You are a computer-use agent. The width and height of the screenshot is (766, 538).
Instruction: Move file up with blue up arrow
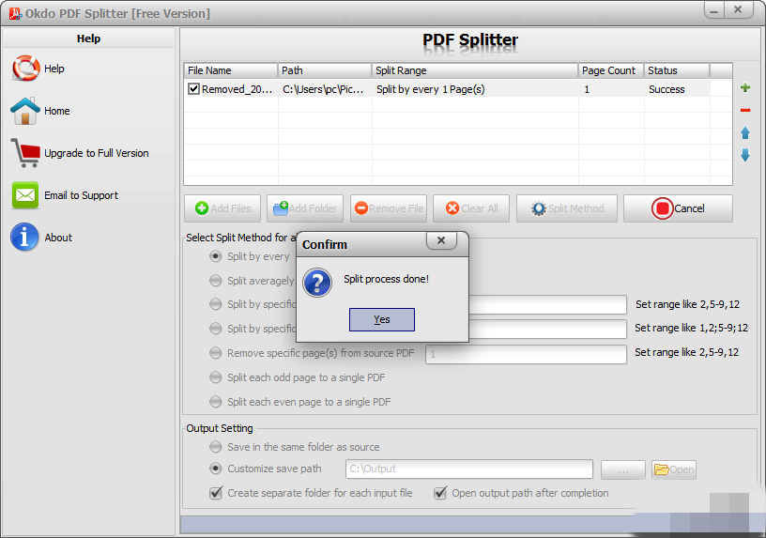pos(745,133)
